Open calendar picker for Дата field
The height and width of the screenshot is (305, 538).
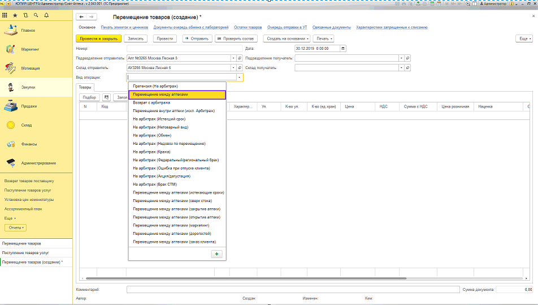click(x=343, y=48)
